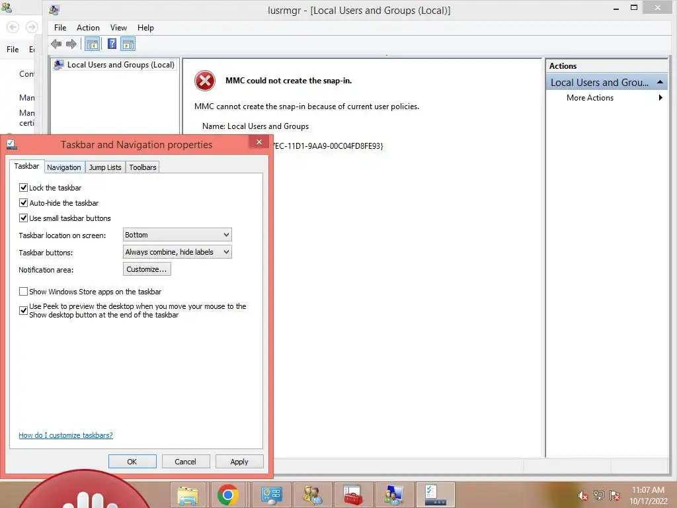The image size is (677, 508).
Task: Click the tree icon beside Local Users and Groups
Action: coord(59,65)
